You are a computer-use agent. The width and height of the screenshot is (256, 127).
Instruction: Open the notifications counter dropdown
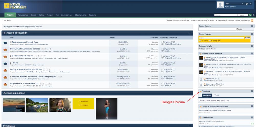tap(248, 4)
